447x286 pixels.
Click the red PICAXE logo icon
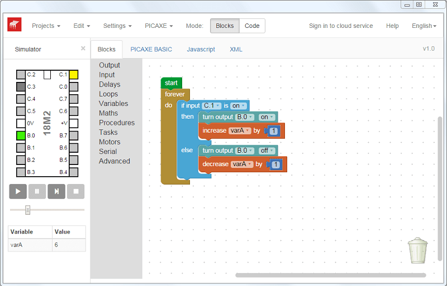pos(15,25)
